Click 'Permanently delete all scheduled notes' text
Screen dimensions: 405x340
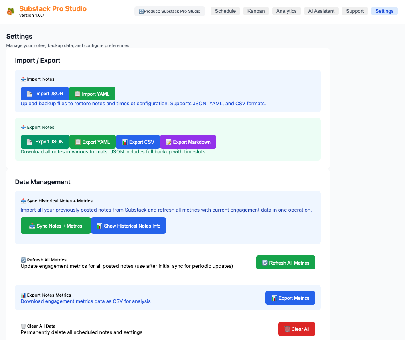[x=81, y=332]
